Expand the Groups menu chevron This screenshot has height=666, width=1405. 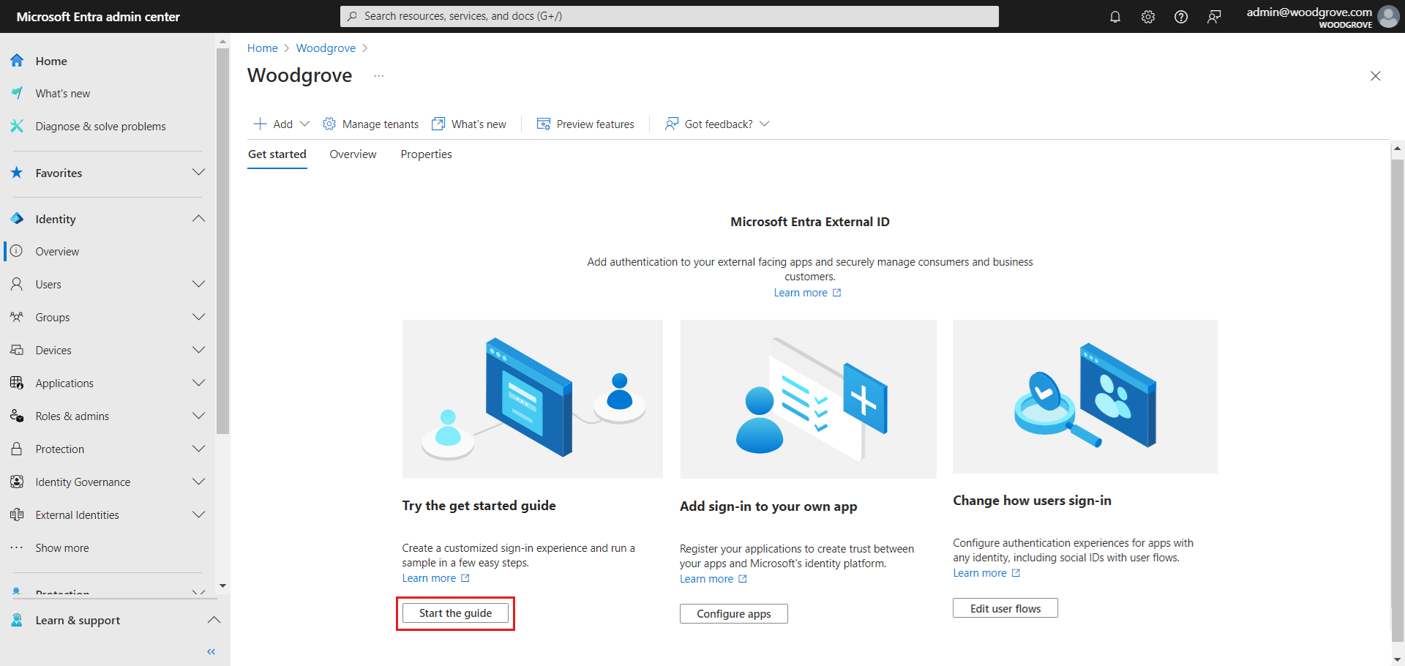click(198, 317)
